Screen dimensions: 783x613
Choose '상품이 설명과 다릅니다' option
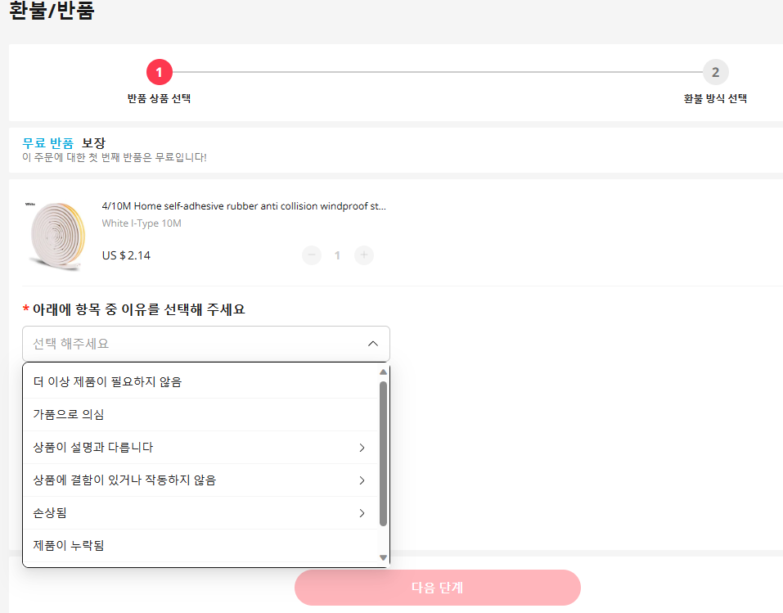click(200, 447)
